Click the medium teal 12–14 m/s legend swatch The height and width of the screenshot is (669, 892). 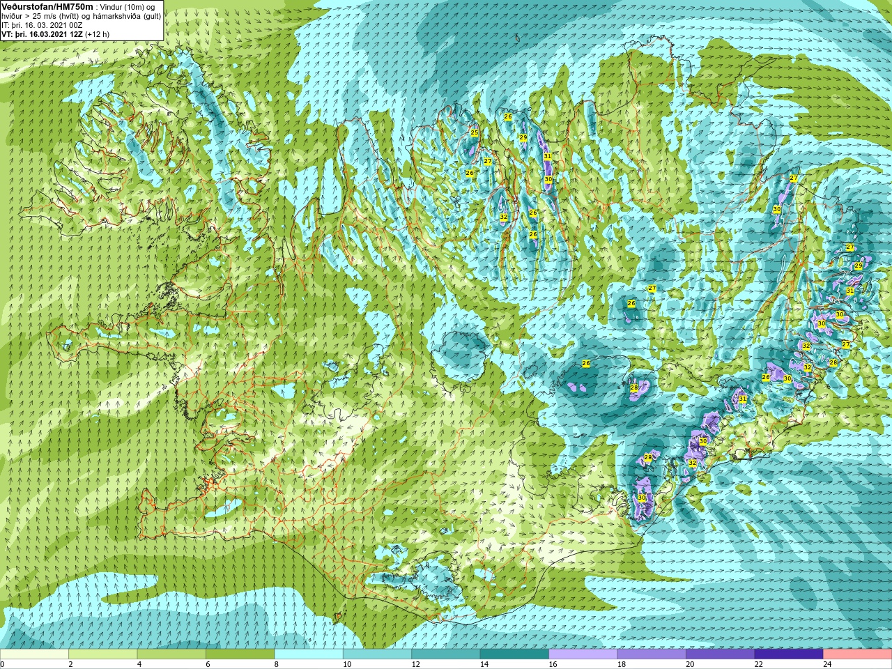point(446,654)
